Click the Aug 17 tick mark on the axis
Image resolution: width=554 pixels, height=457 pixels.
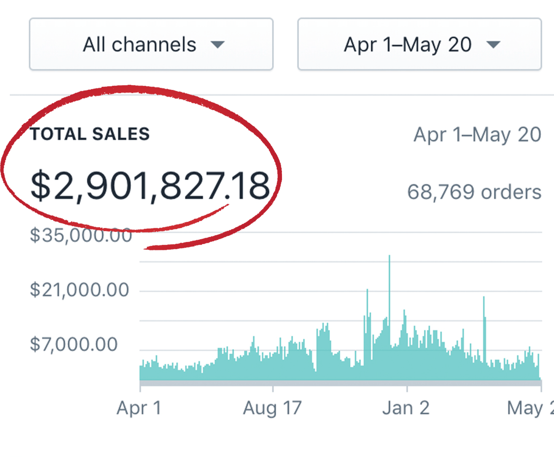click(273, 389)
